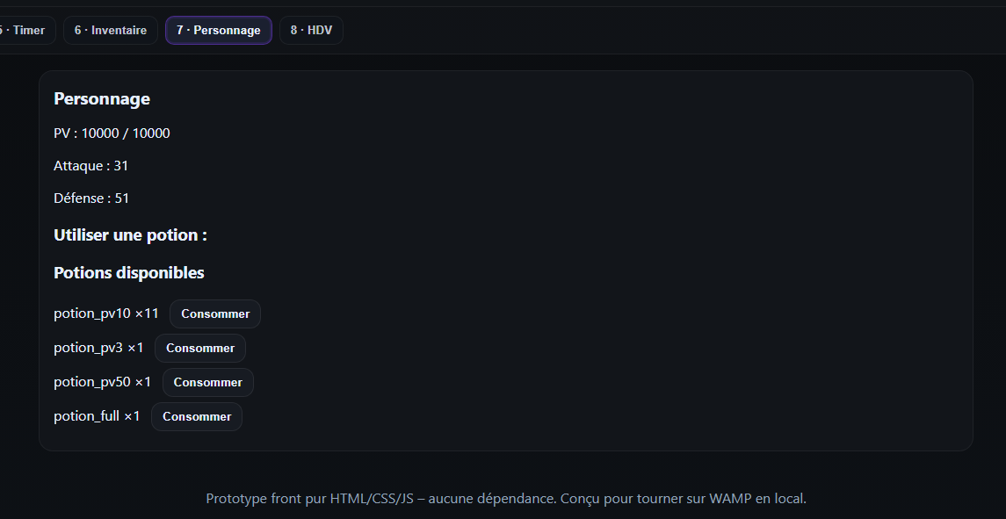Use the potion_pv50 Consommer button
Image resolution: width=1006 pixels, height=519 pixels.
pos(208,382)
